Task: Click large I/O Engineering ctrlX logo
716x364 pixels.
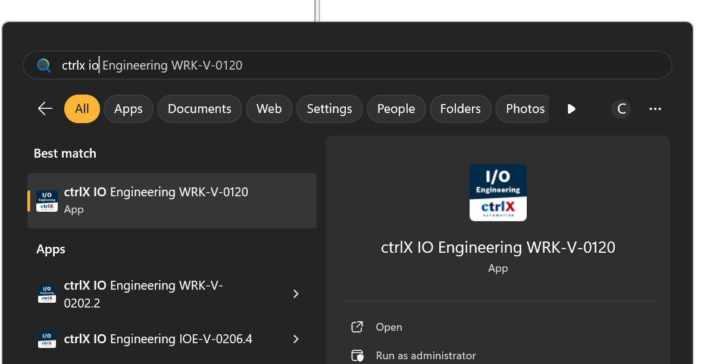Action: point(498,193)
